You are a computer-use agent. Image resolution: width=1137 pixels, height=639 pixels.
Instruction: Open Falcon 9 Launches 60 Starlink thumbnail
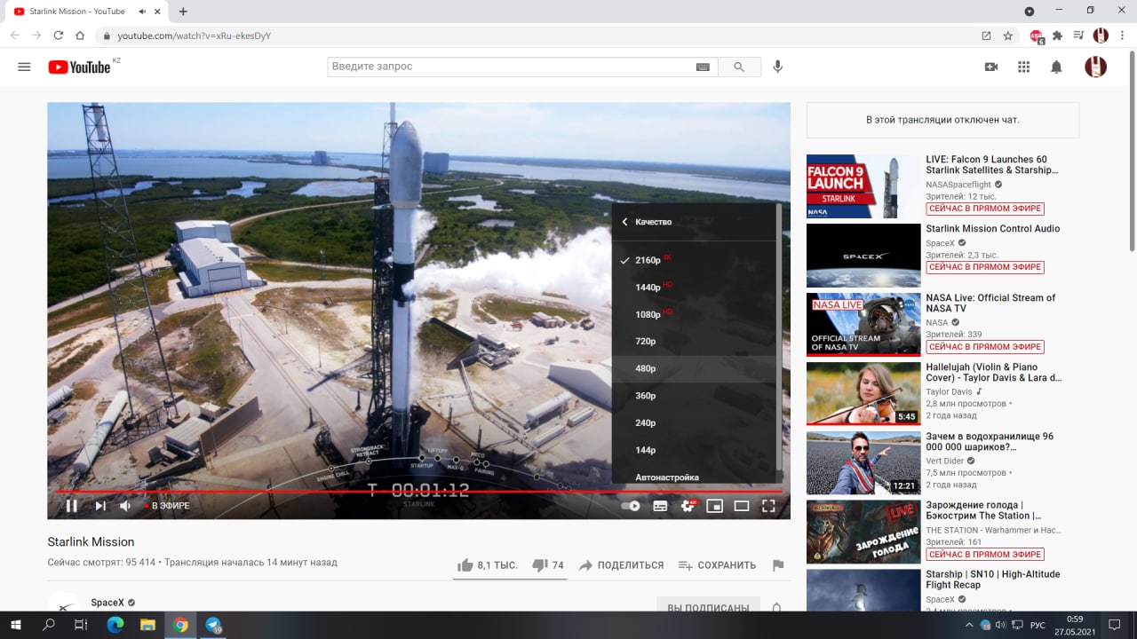[x=863, y=186]
